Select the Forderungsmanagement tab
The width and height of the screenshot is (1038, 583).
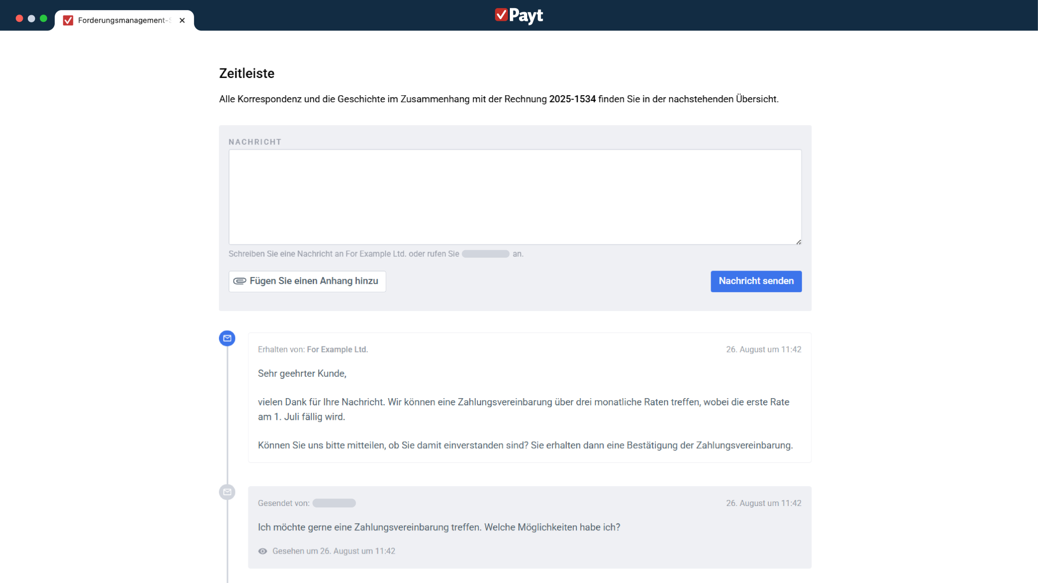[122, 20]
